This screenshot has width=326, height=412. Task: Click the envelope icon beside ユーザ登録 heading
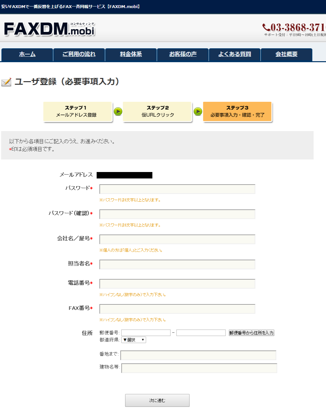(x=7, y=82)
